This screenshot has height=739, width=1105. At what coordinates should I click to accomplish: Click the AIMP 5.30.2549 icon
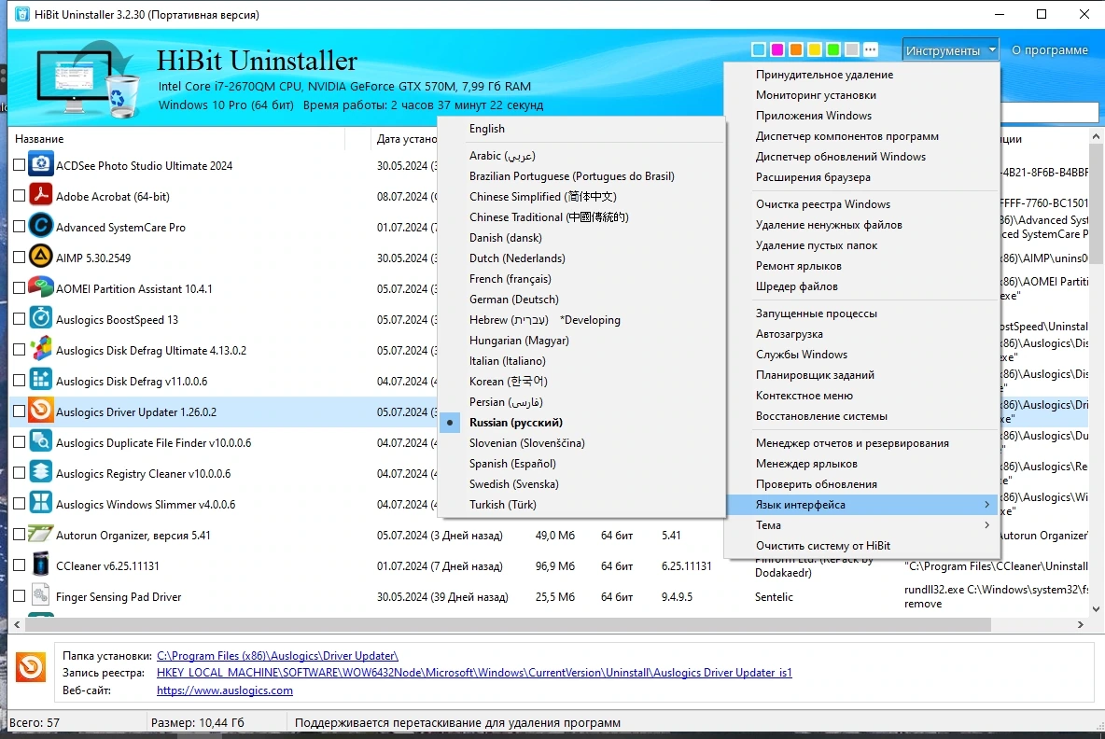(41, 258)
